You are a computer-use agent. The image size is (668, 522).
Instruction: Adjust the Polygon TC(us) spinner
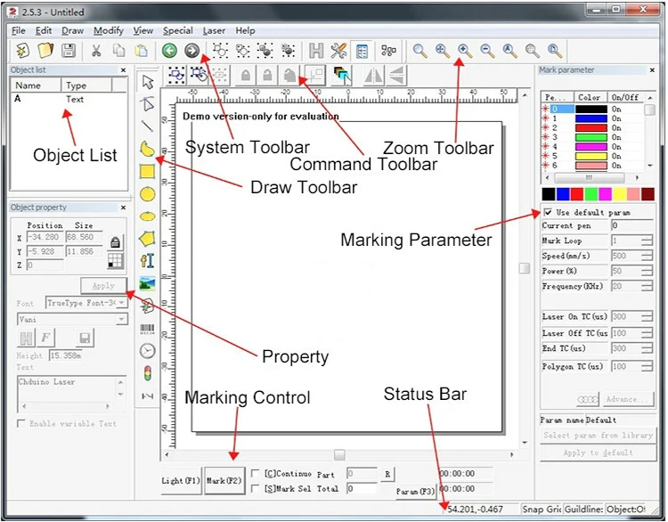click(647, 366)
